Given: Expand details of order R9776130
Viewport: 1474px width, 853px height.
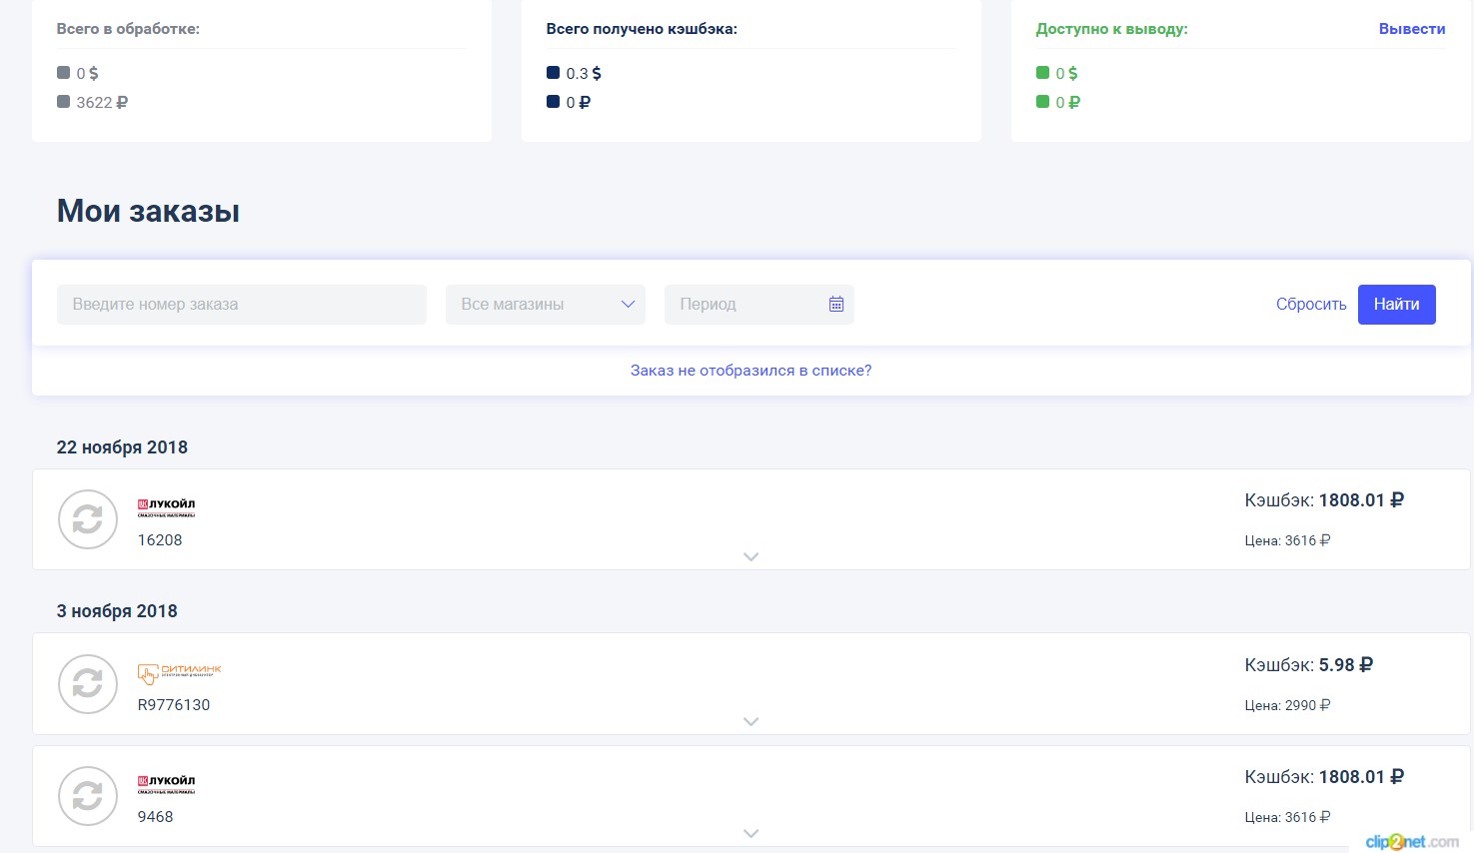Looking at the screenshot, I should click(751, 721).
